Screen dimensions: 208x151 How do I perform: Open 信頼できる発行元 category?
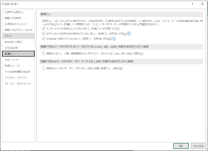[x=18, y=12]
